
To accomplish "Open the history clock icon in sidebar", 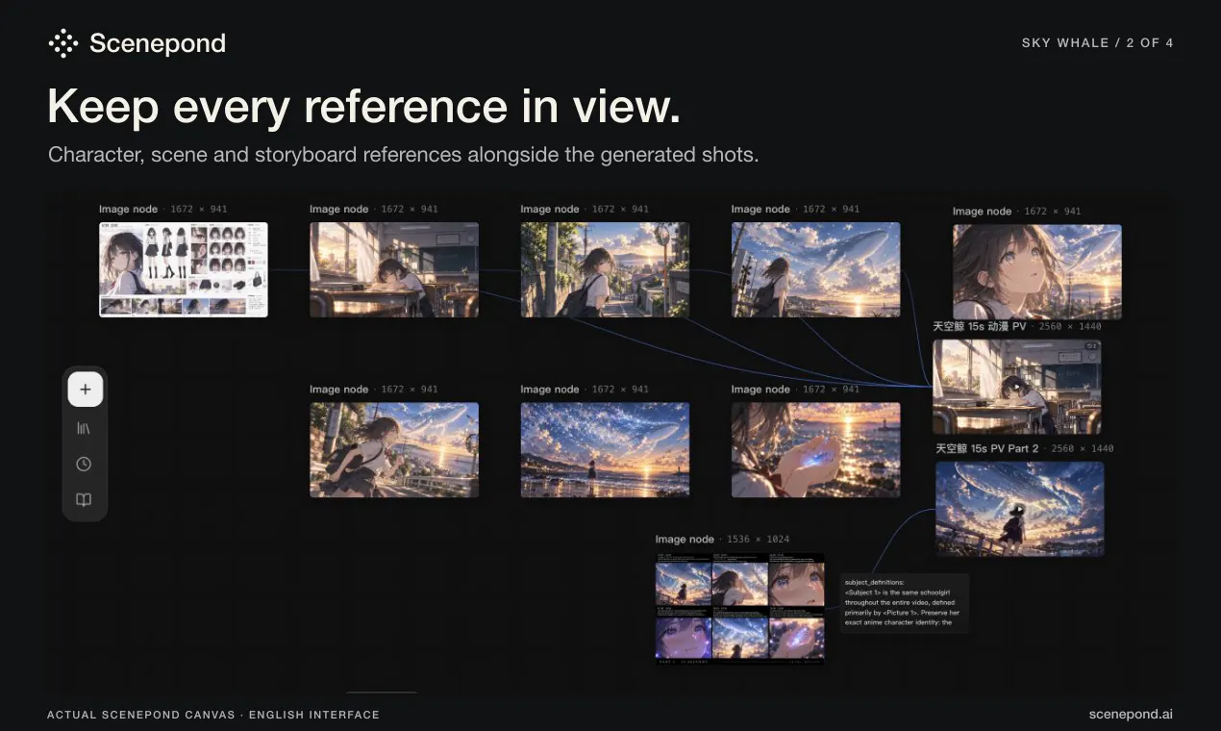I will pyautogui.click(x=85, y=465).
